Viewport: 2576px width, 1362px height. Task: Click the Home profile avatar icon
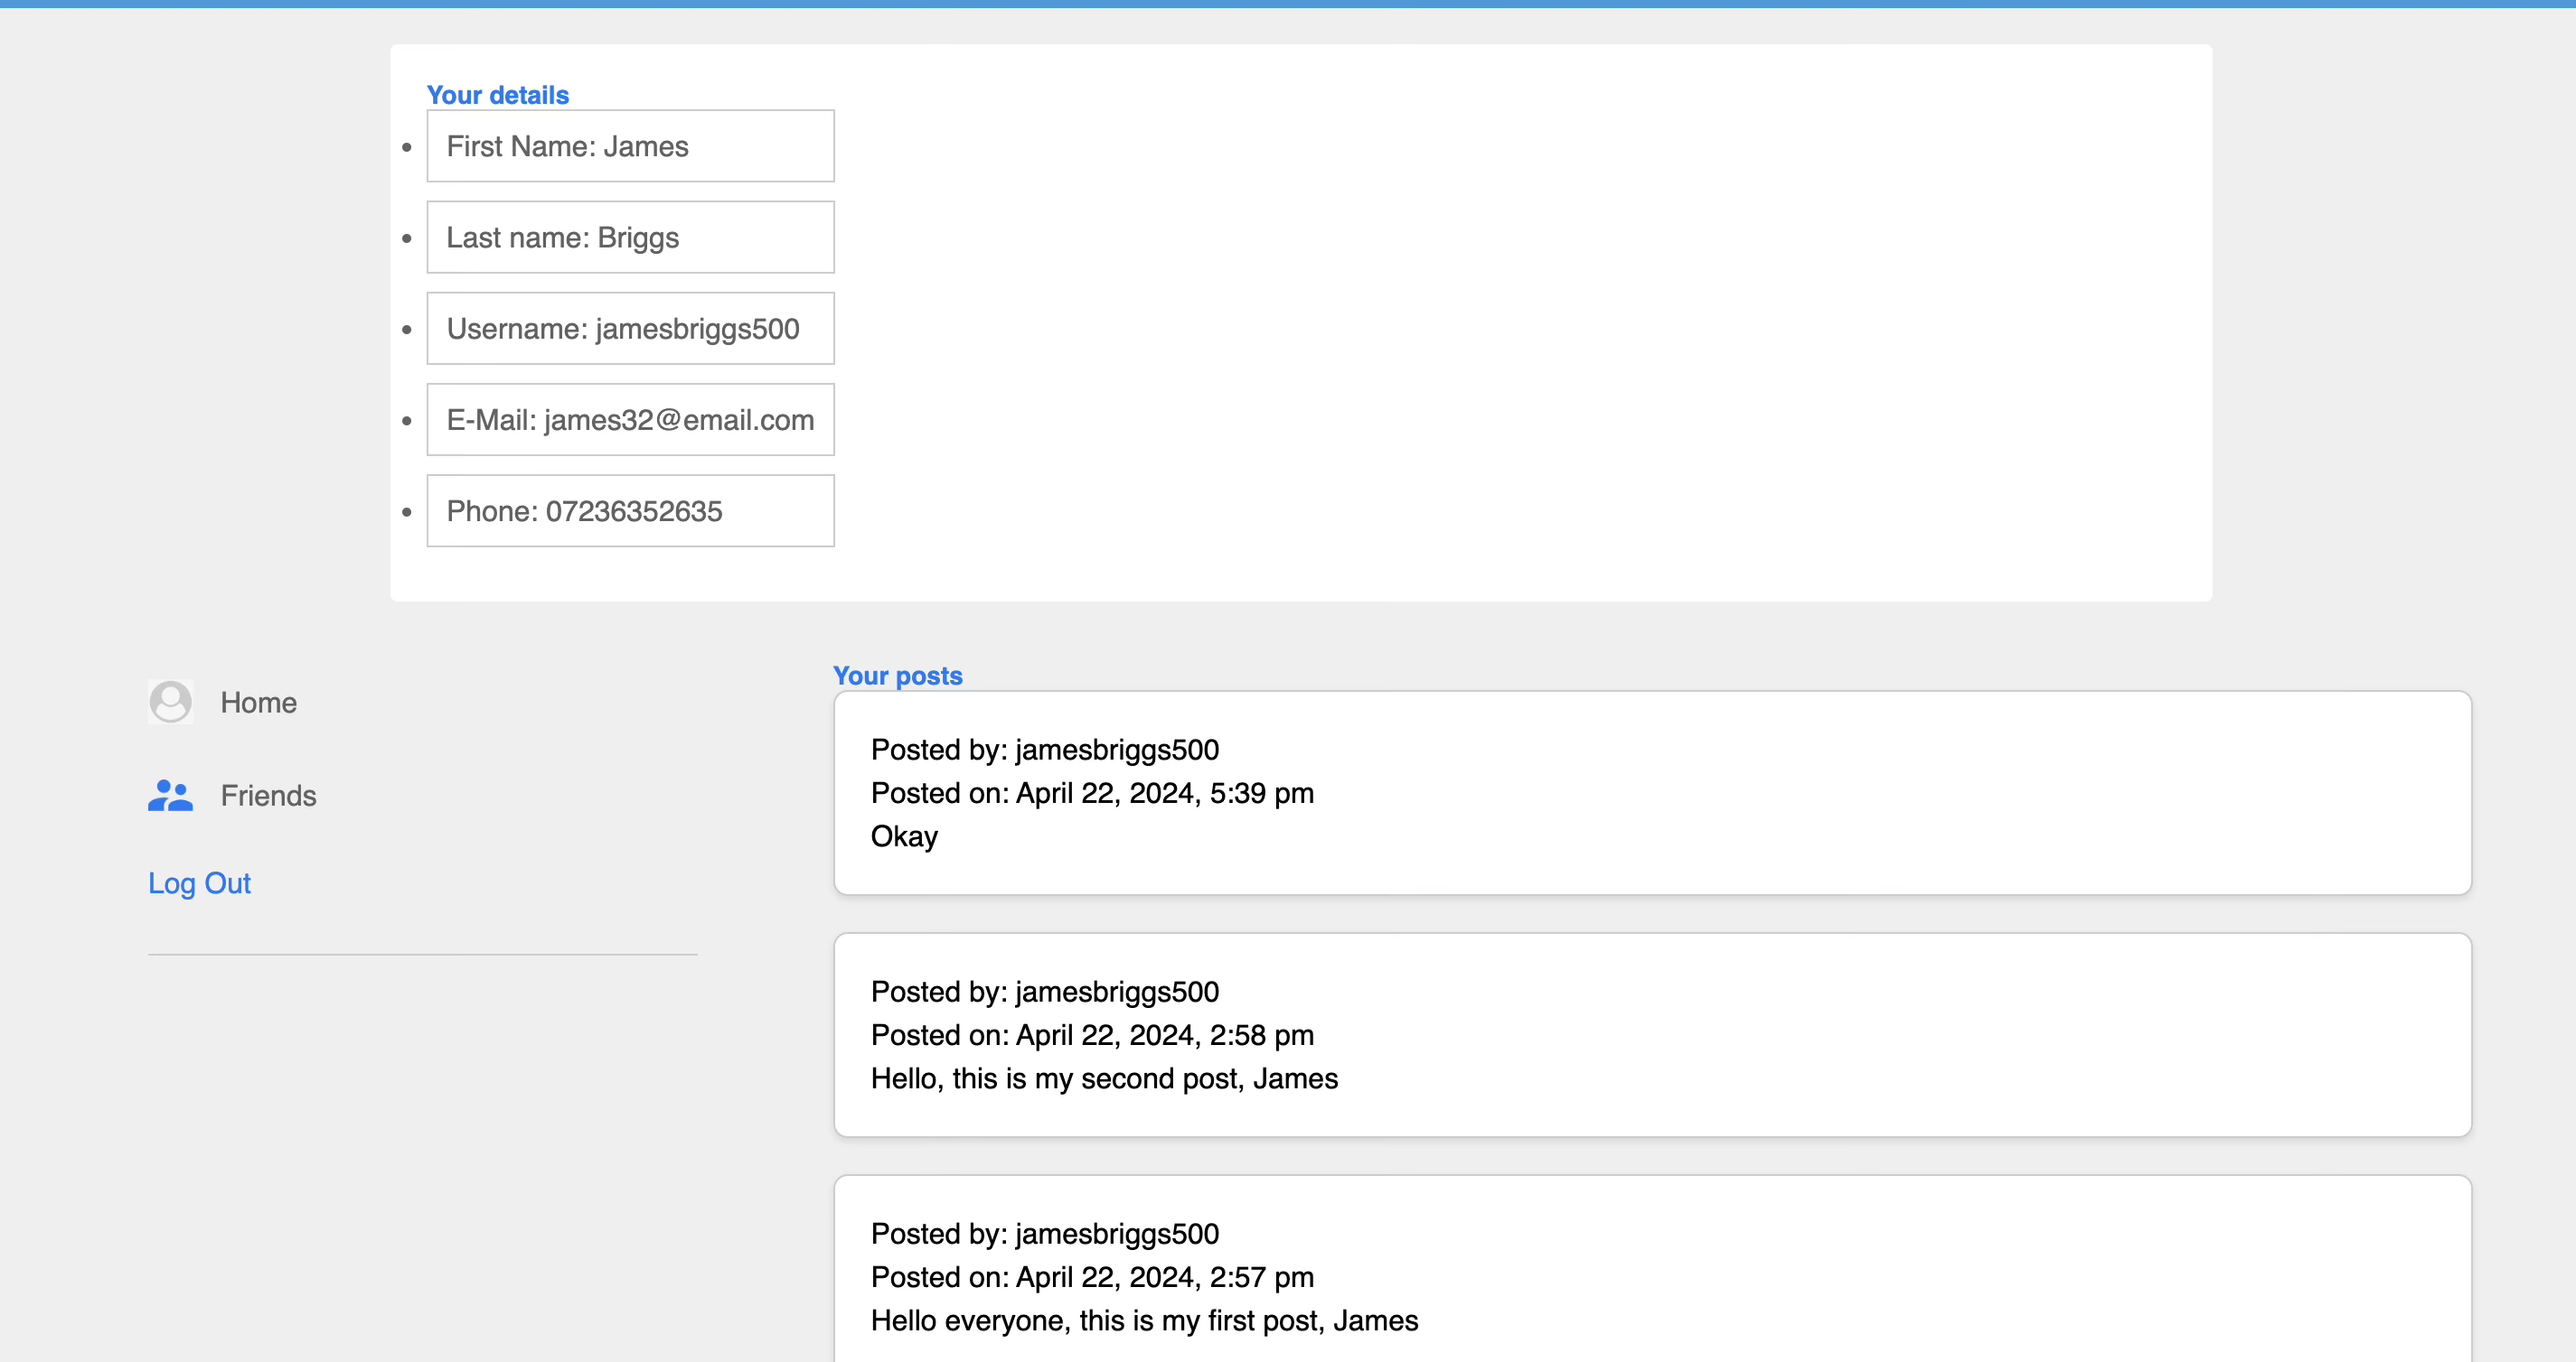(x=170, y=702)
